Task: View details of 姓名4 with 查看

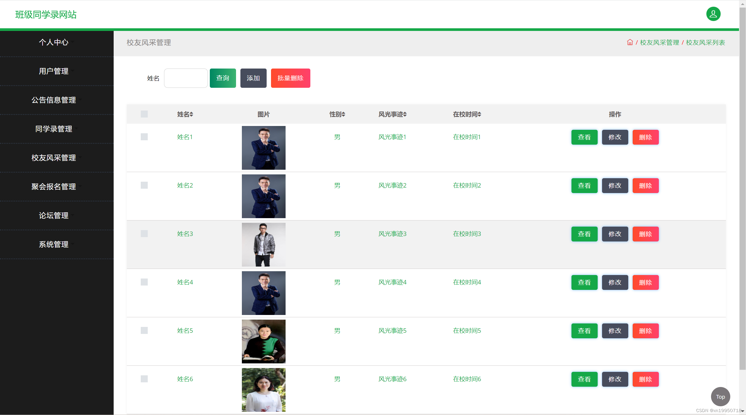Action: [584, 282]
